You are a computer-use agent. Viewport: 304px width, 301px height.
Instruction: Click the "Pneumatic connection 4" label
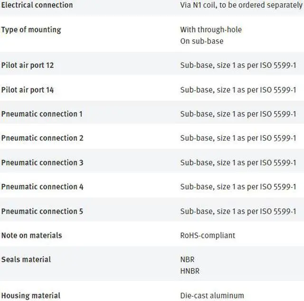(42, 187)
